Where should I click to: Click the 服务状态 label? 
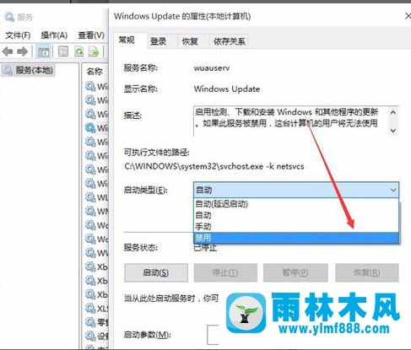coord(140,248)
